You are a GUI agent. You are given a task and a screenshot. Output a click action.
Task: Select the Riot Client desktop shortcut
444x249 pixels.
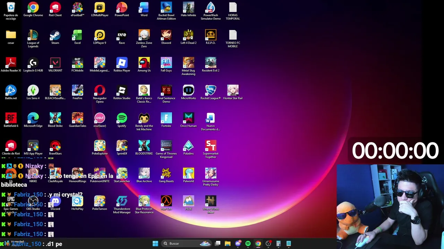(55, 10)
